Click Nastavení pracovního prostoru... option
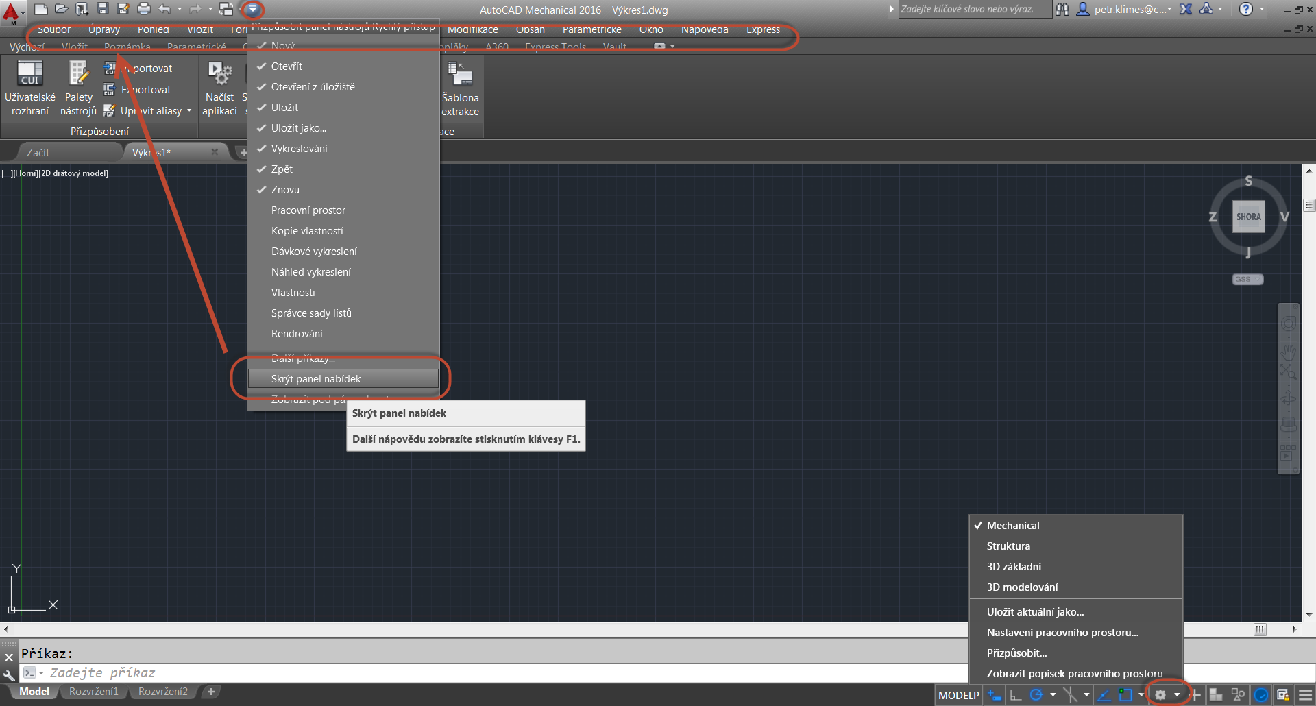Screen dimensions: 1316x706 pyautogui.click(x=1062, y=633)
